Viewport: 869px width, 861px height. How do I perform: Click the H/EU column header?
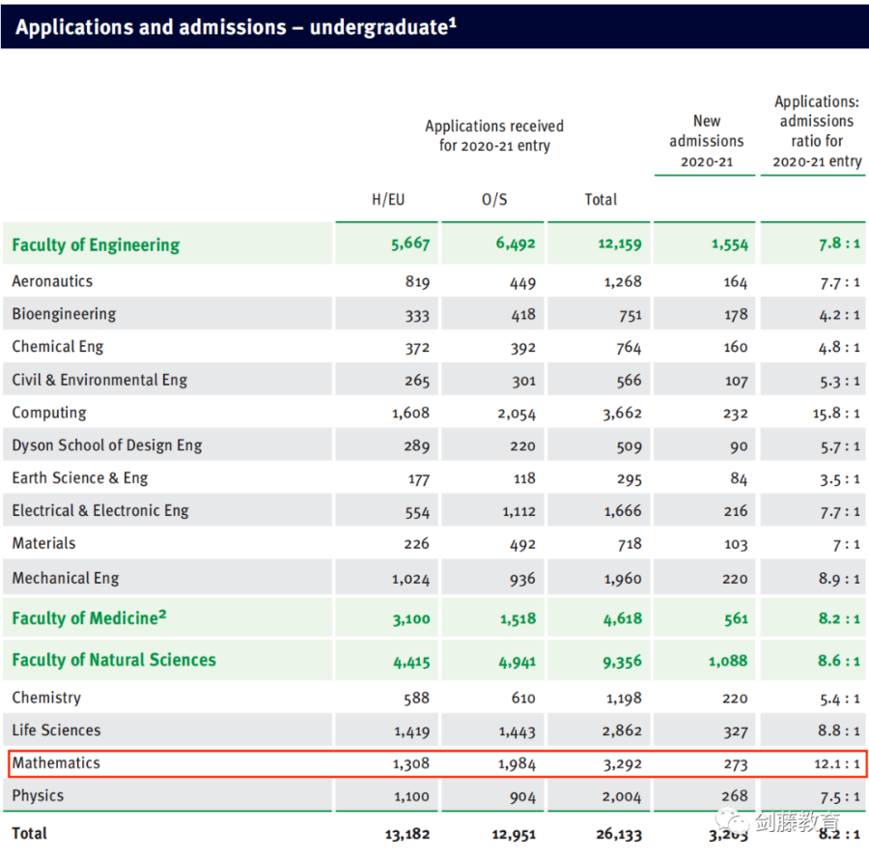pyautogui.click(x=388, y=199)
